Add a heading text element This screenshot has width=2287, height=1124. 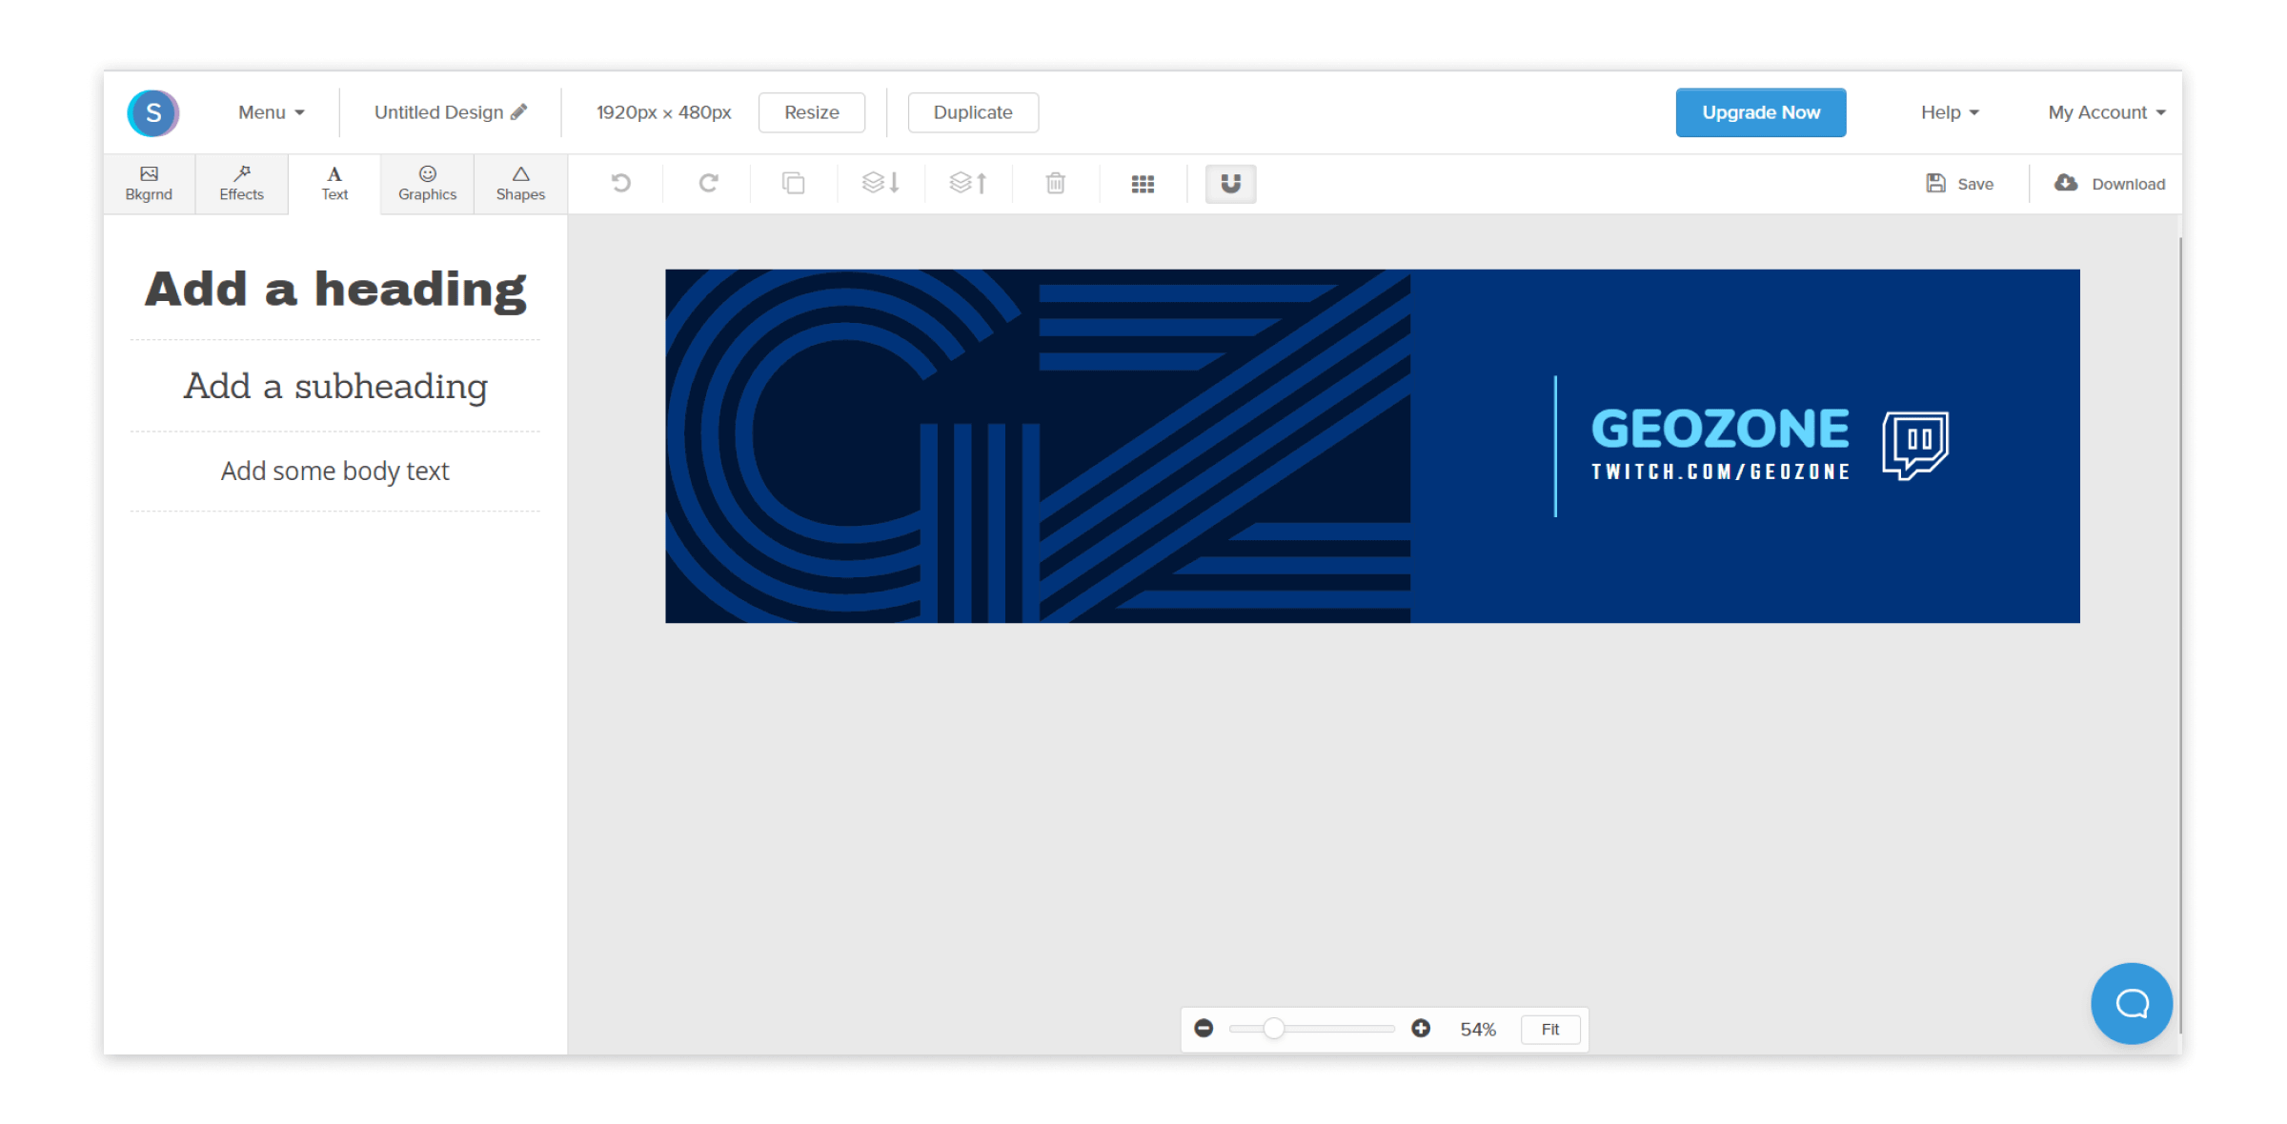(335, 290)
